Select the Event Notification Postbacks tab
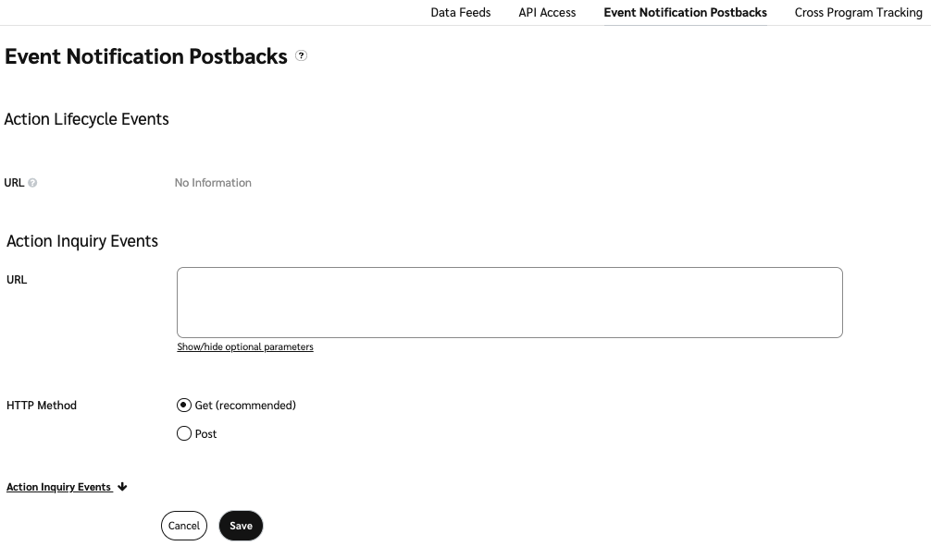 (x=685, y=13)
